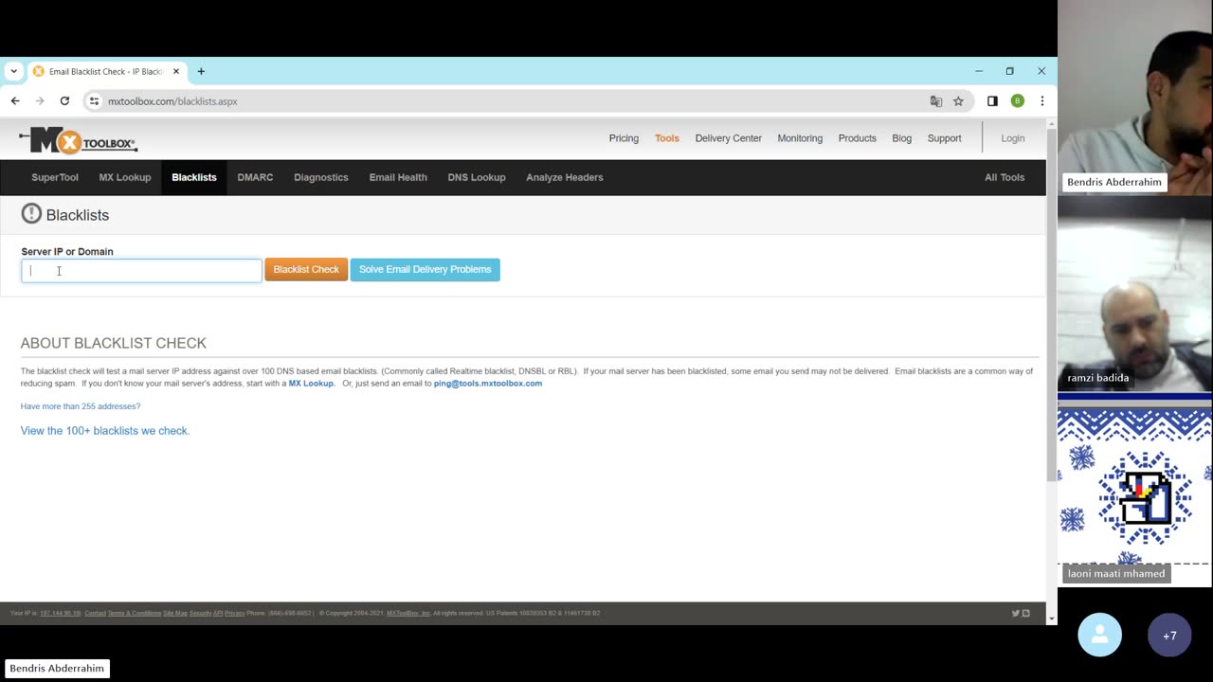Go back to previous page

[15, 100]
